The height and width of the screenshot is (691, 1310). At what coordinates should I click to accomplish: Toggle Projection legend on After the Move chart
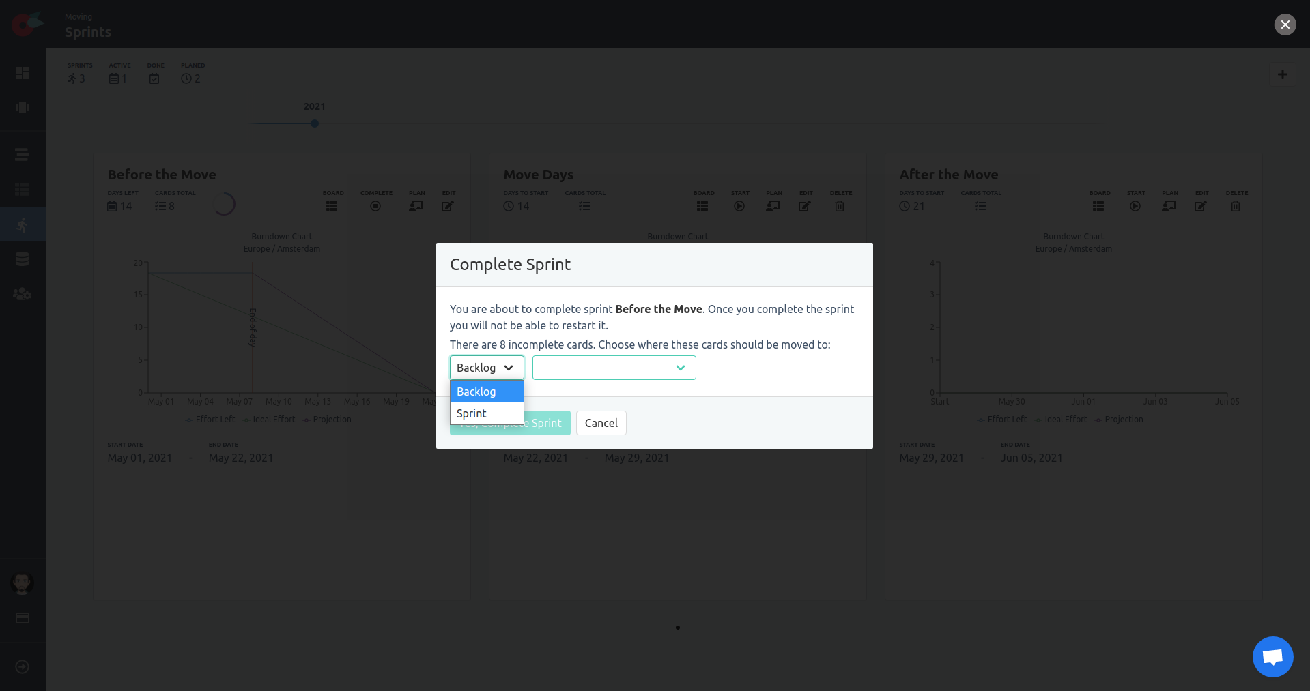point(1119,420)
